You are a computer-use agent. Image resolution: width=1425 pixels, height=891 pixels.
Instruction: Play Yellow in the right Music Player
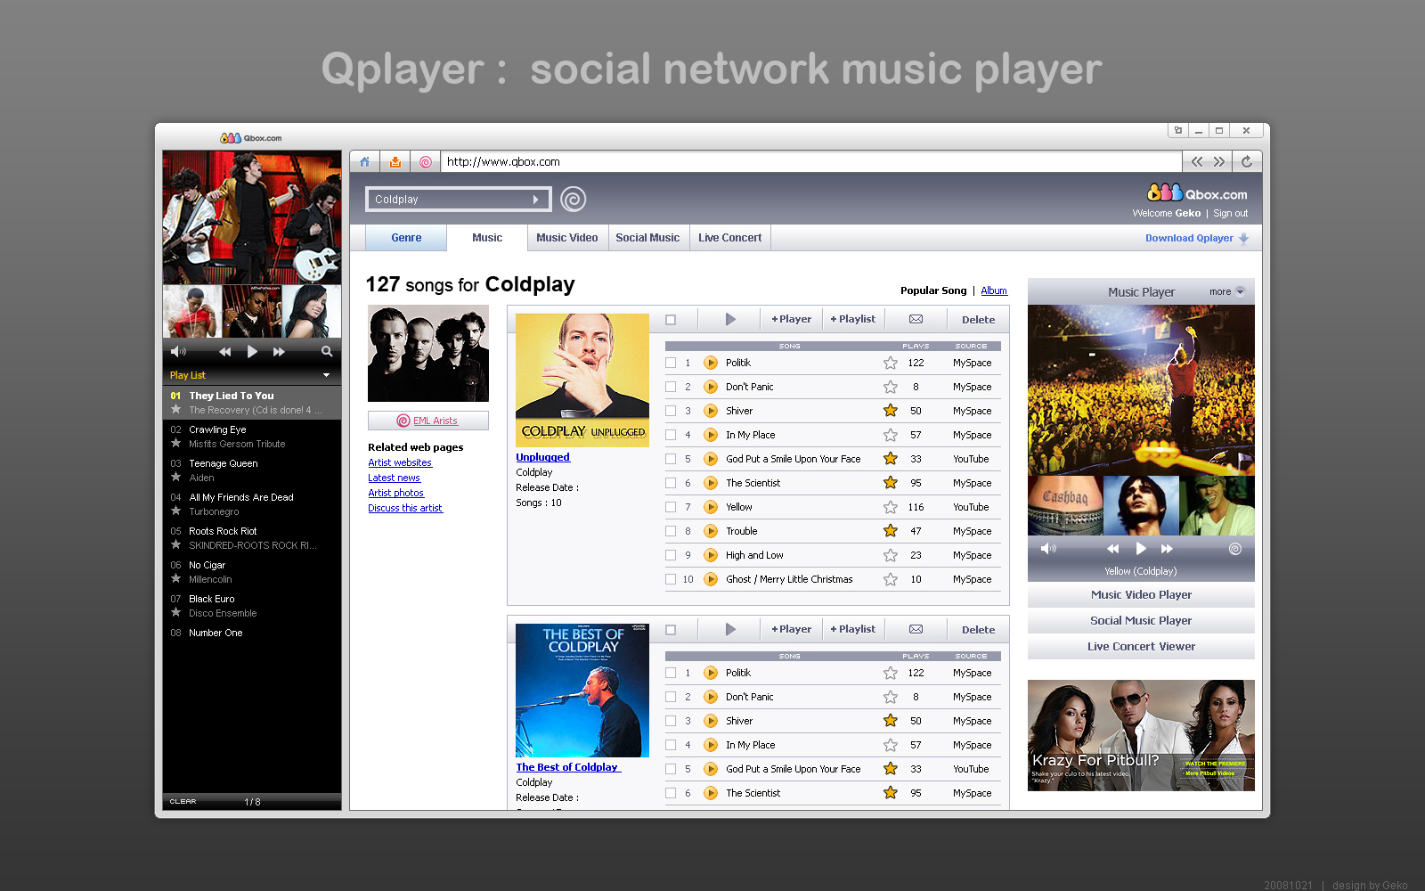(1141, 549)
